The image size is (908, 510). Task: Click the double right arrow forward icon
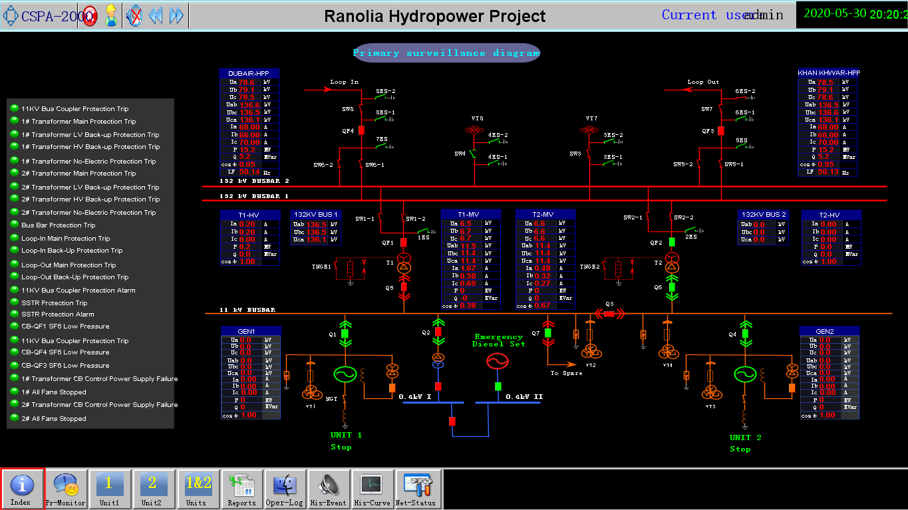[x=176, y=16]
